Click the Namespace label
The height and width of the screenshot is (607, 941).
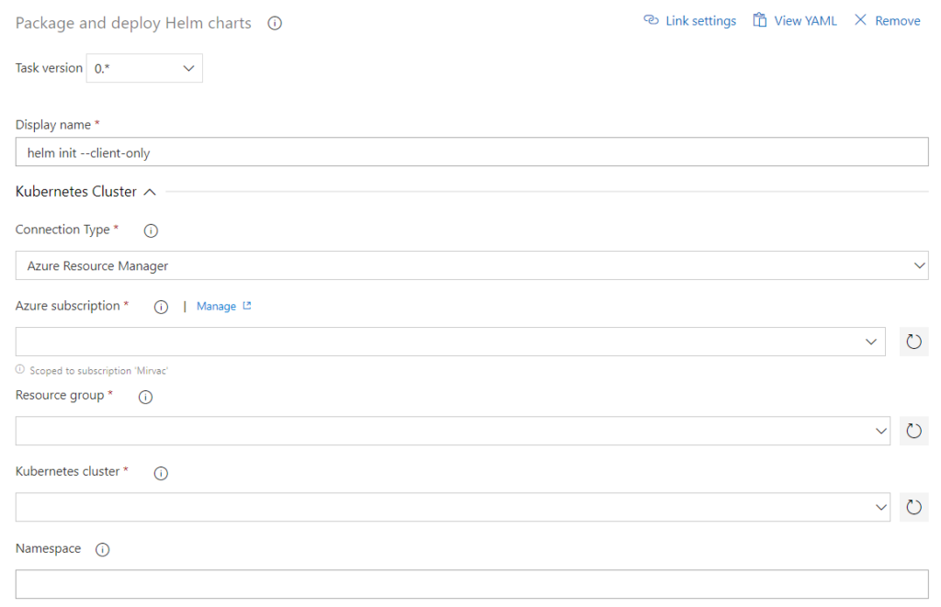(48, 549)
